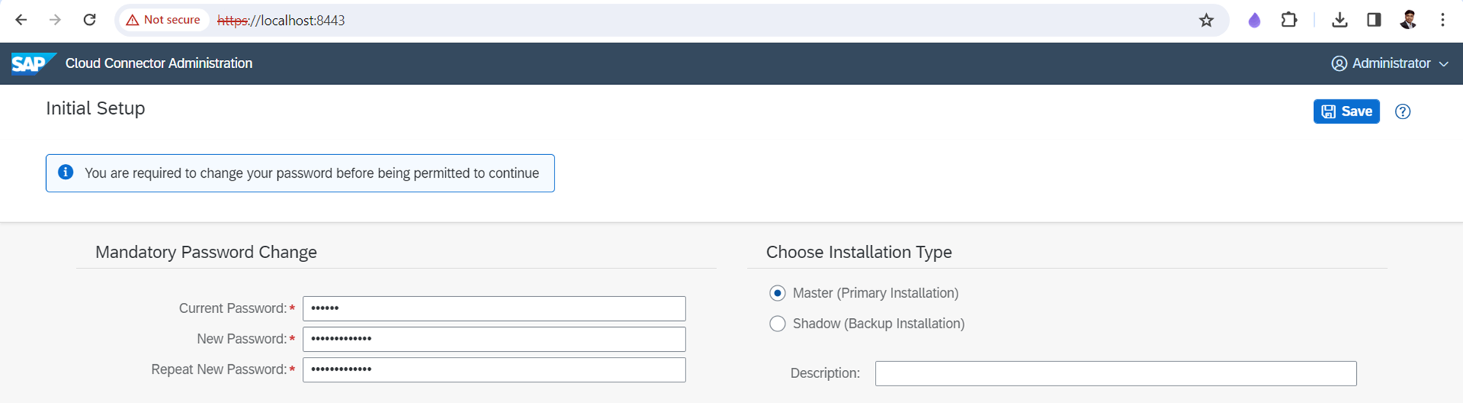Click the browser back arrow
Viewport: 1463px width, 403px height.
[x=21, y=20]
